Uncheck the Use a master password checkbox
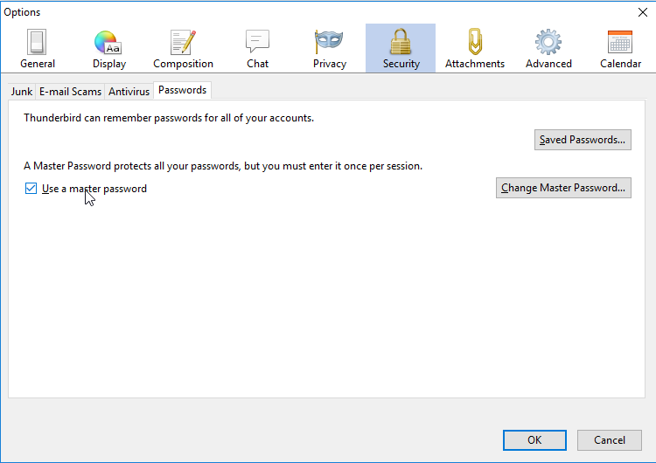Viewport: 656px width, 463px height. tap(31, 189)
